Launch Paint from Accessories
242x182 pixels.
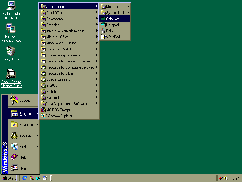(115, 31)
